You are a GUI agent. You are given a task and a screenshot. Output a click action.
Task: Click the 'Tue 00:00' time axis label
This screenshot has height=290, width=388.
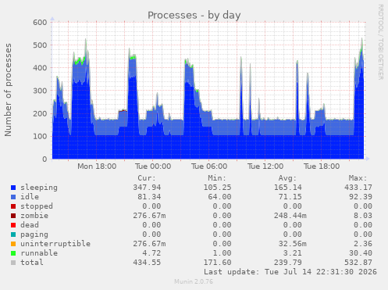click(x=153, y=166)
